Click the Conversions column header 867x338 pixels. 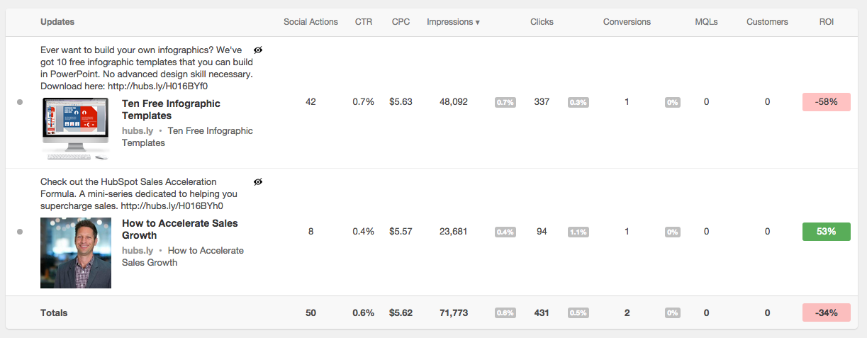[x=627, y=22]
